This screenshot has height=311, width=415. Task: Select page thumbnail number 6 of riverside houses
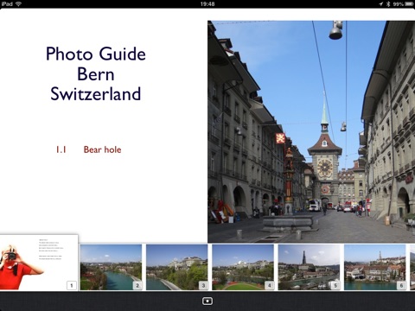point(374,267)
